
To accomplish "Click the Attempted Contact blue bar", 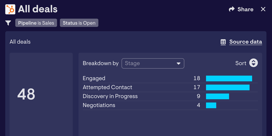I will [x=228, y=87].
